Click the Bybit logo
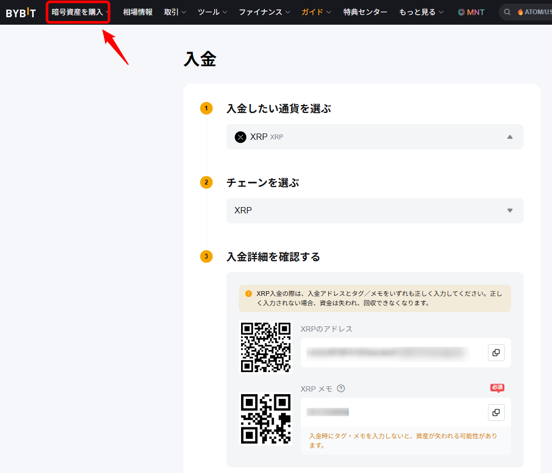The width and height of the screenshot is (552, 473). 21,13
